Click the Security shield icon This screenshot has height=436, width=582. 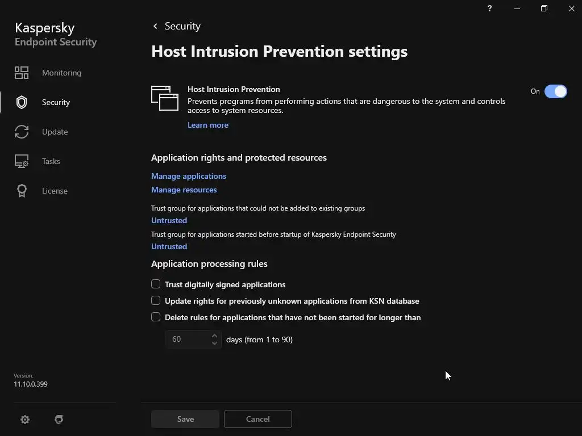[22, 102]
